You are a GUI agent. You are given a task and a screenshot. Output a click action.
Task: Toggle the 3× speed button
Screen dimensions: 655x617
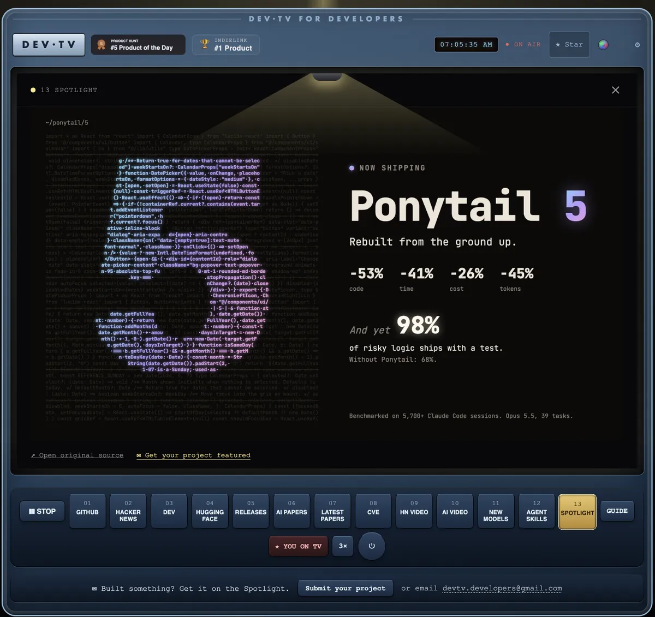click(343, 546)
